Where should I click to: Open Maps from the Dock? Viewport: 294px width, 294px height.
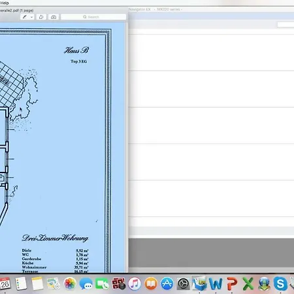[x=54, y=284]
